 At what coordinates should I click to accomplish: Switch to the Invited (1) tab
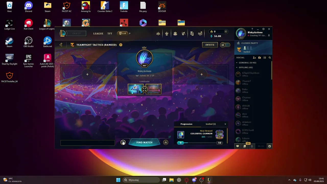click(211, 124)
